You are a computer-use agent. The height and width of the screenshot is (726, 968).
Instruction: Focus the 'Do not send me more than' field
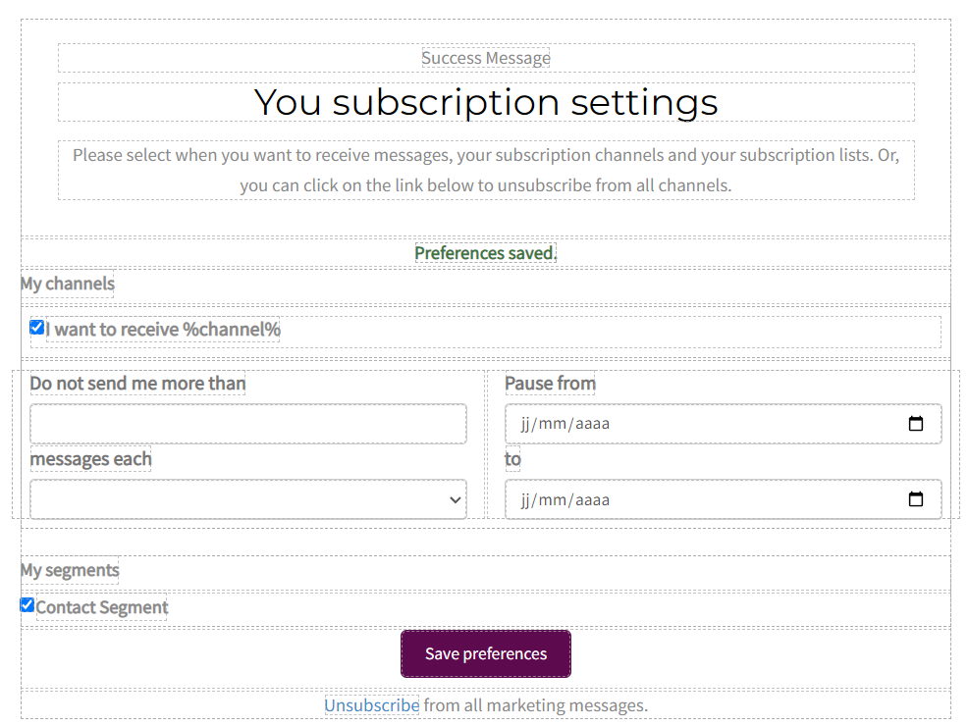(248, 424)
